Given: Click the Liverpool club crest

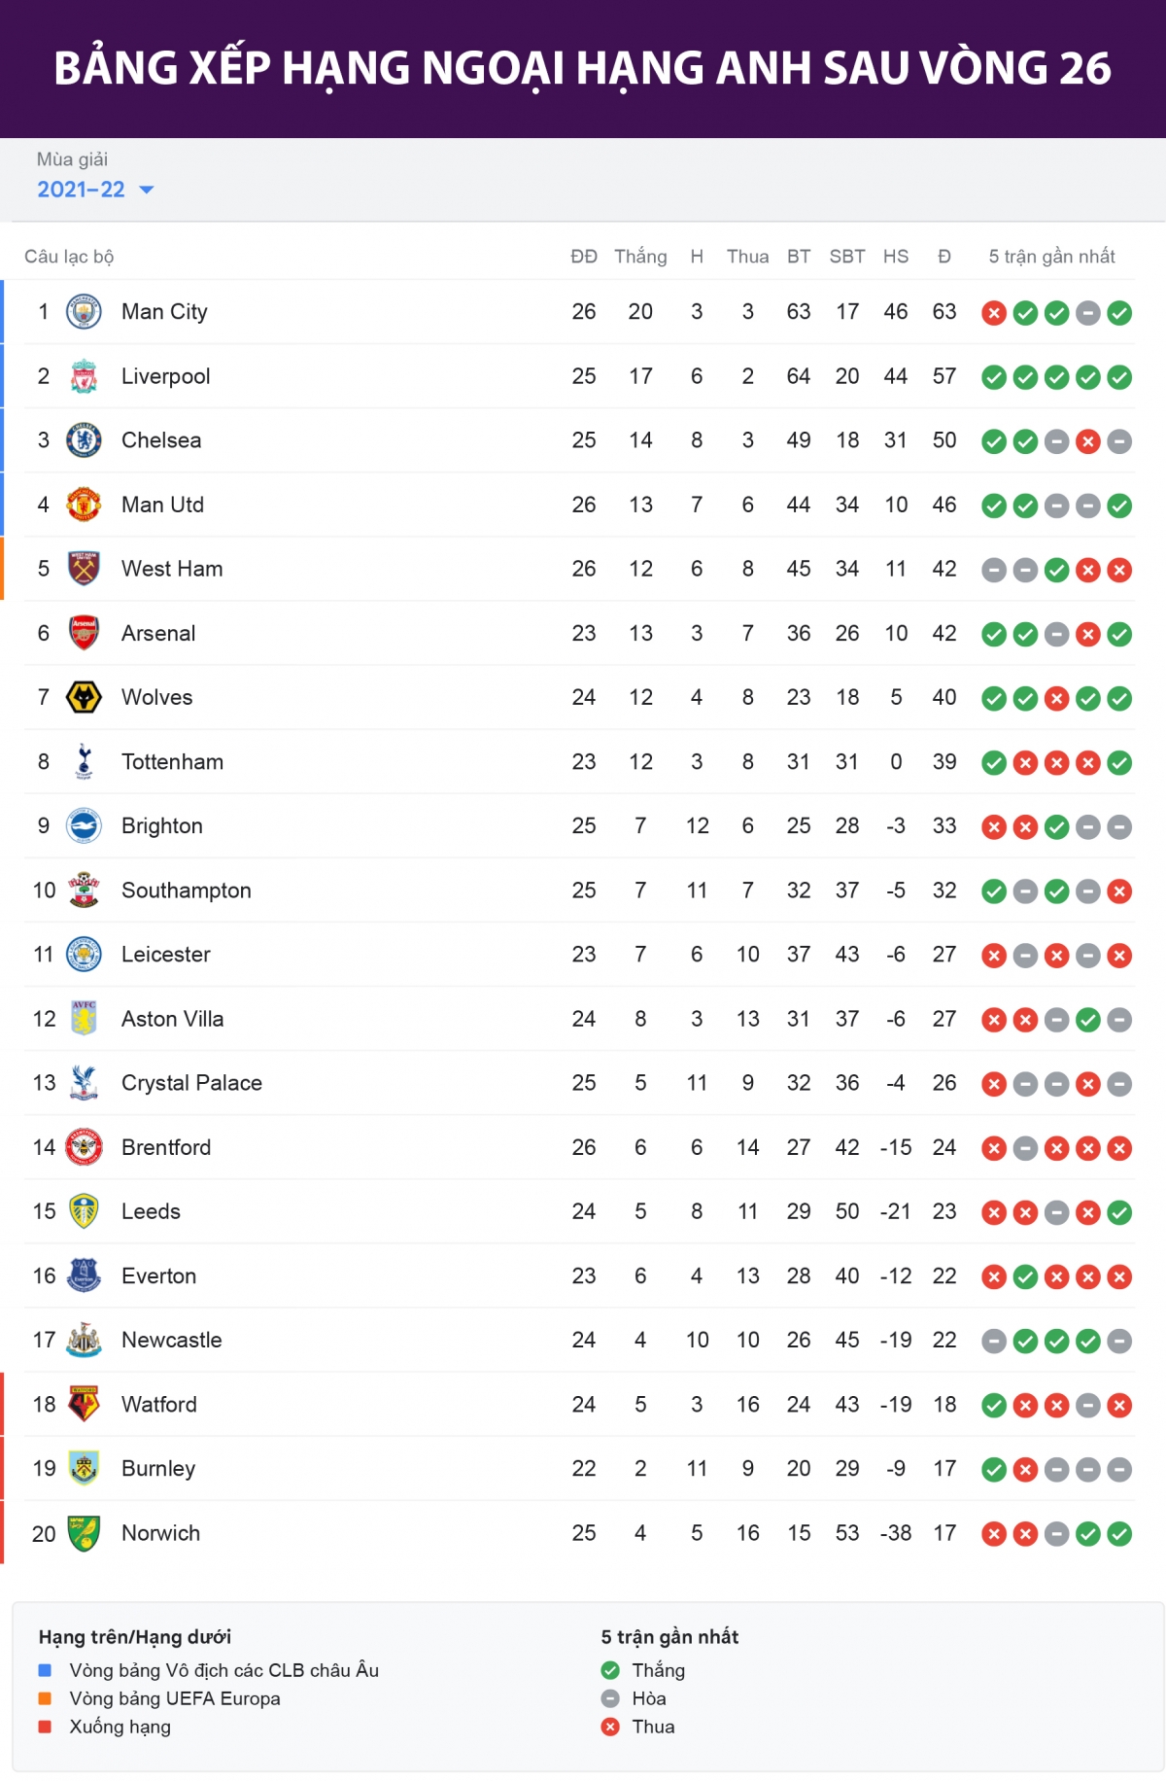Looking at the screenshot, I should coord(84,376).
